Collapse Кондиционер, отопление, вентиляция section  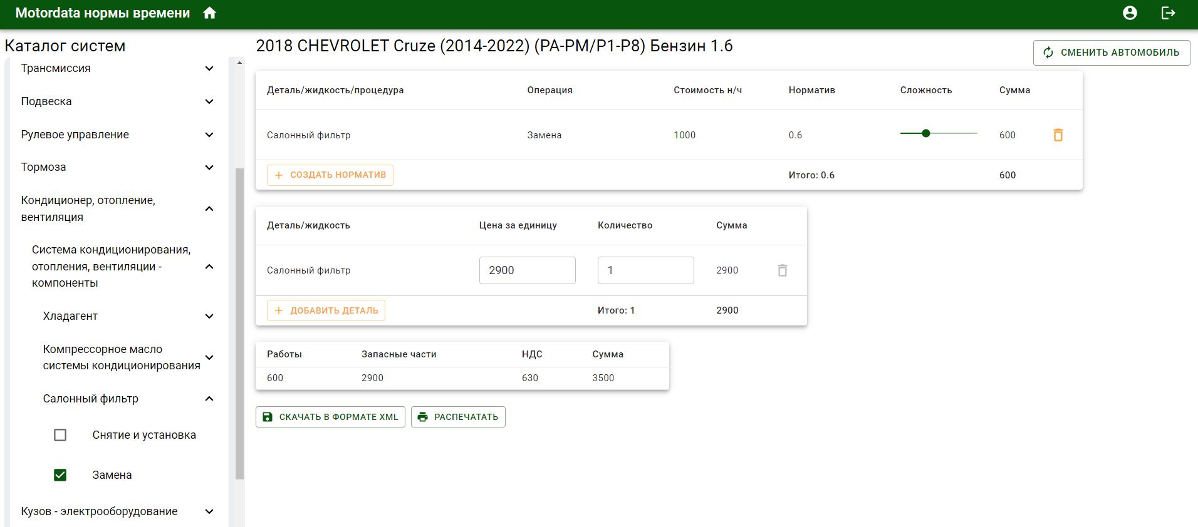[x=209, y=208]
